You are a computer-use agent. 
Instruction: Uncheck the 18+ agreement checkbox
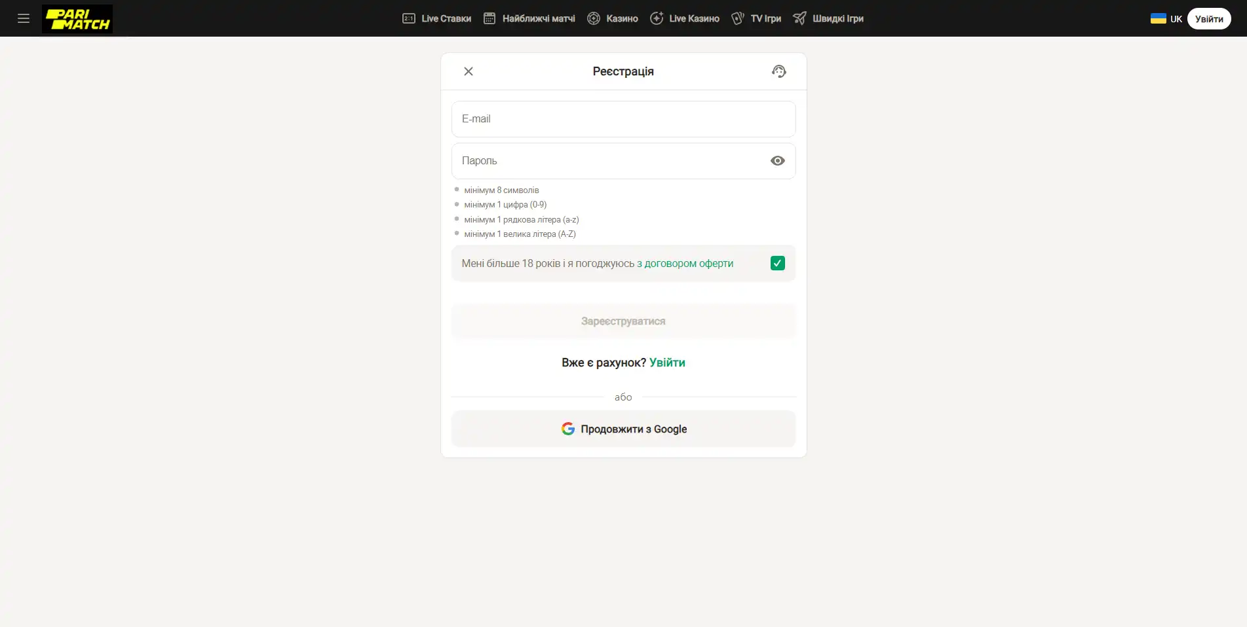(777, 263)
